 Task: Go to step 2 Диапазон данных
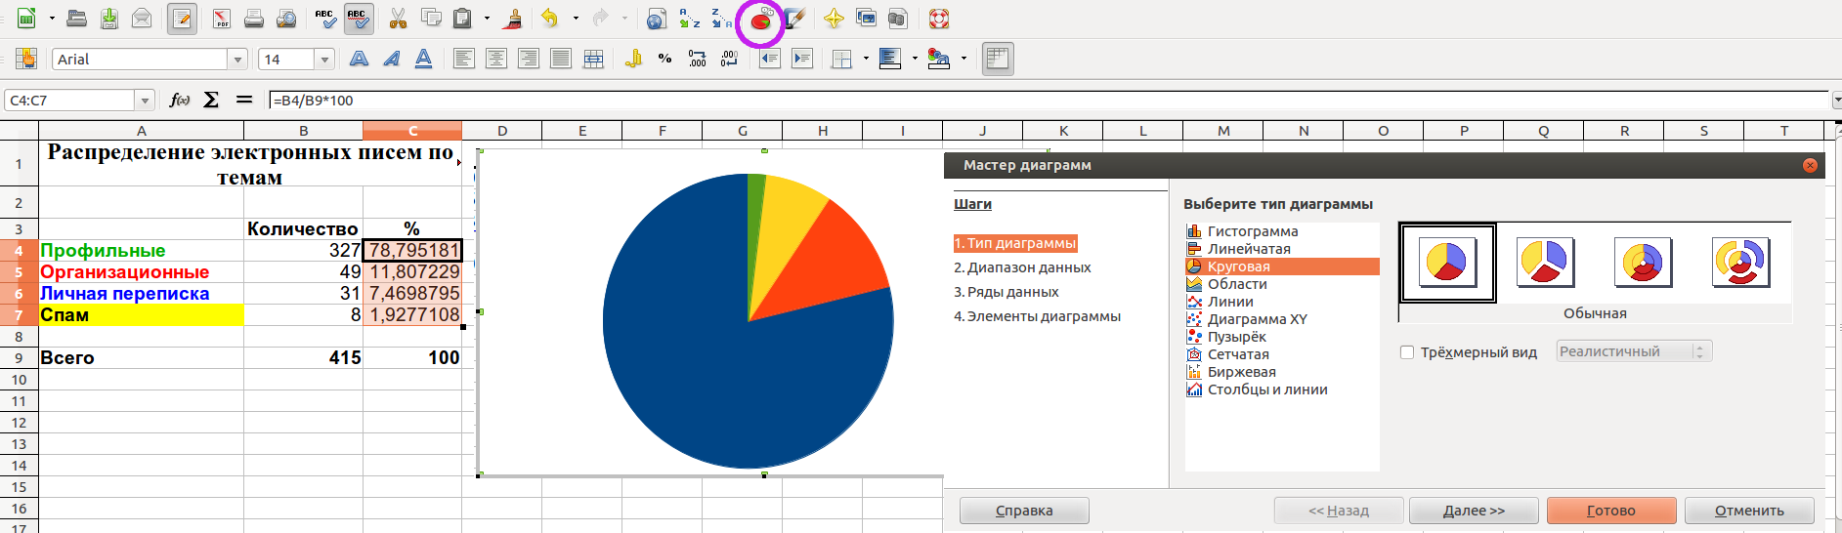coord(1022,267)
